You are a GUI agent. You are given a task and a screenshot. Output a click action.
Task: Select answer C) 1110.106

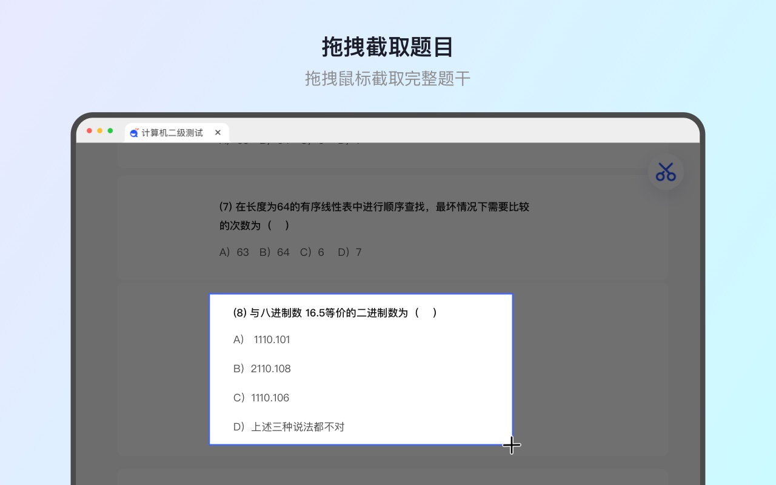[x=261, y=398]
